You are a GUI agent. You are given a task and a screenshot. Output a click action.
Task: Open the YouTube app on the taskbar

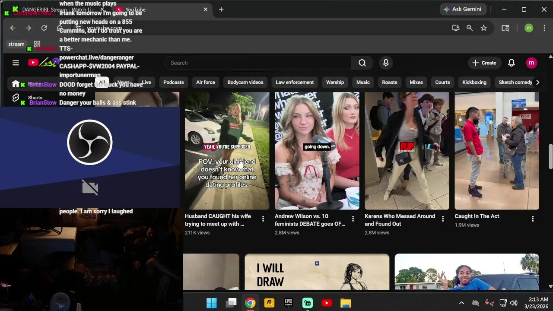(327, 303)
